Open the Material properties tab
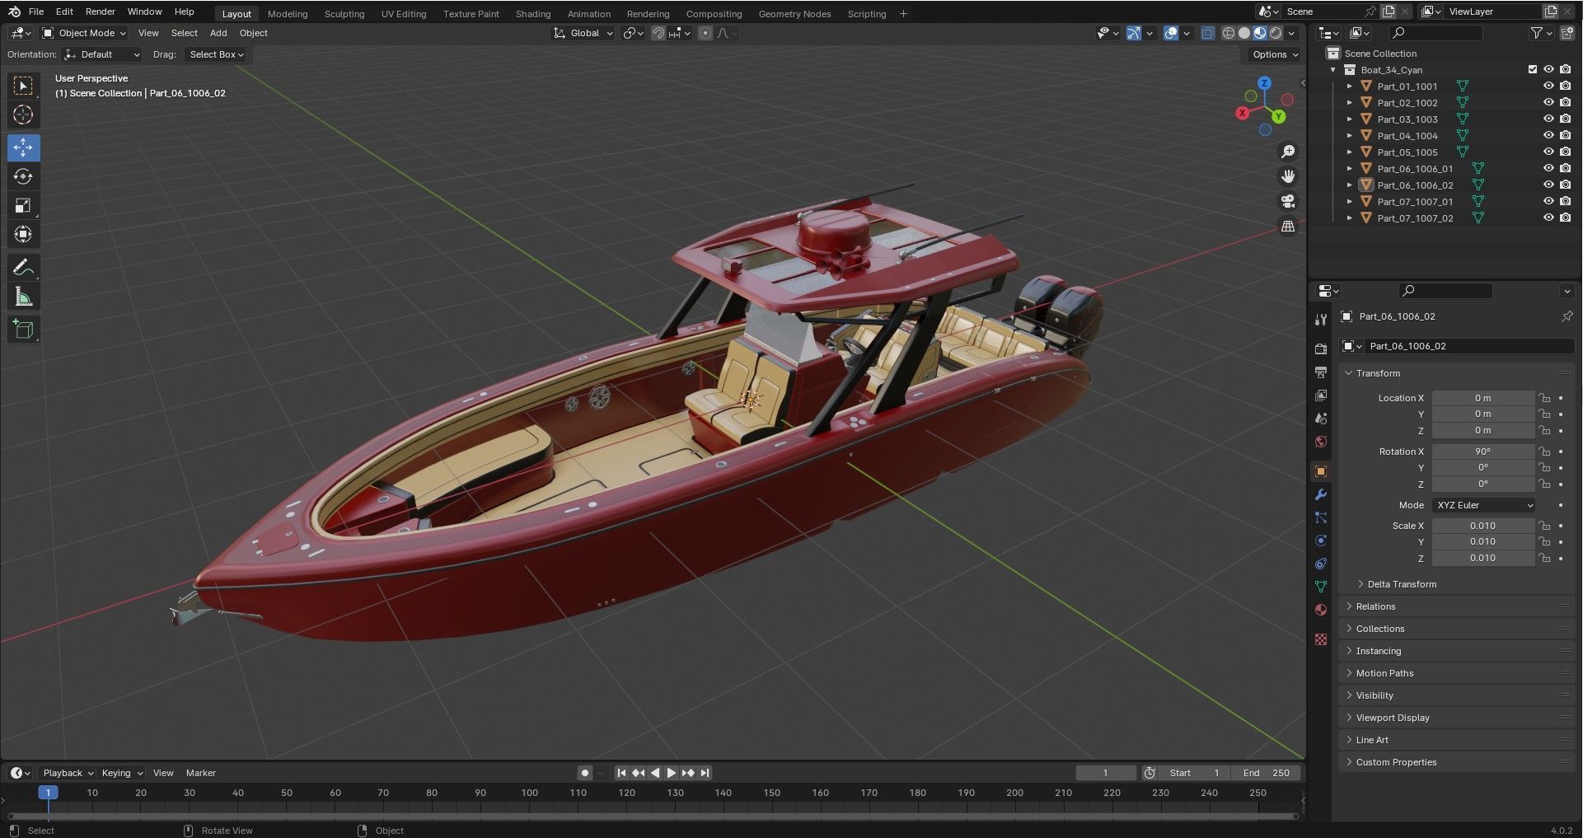1583x838 pixels. [1321, 610]
